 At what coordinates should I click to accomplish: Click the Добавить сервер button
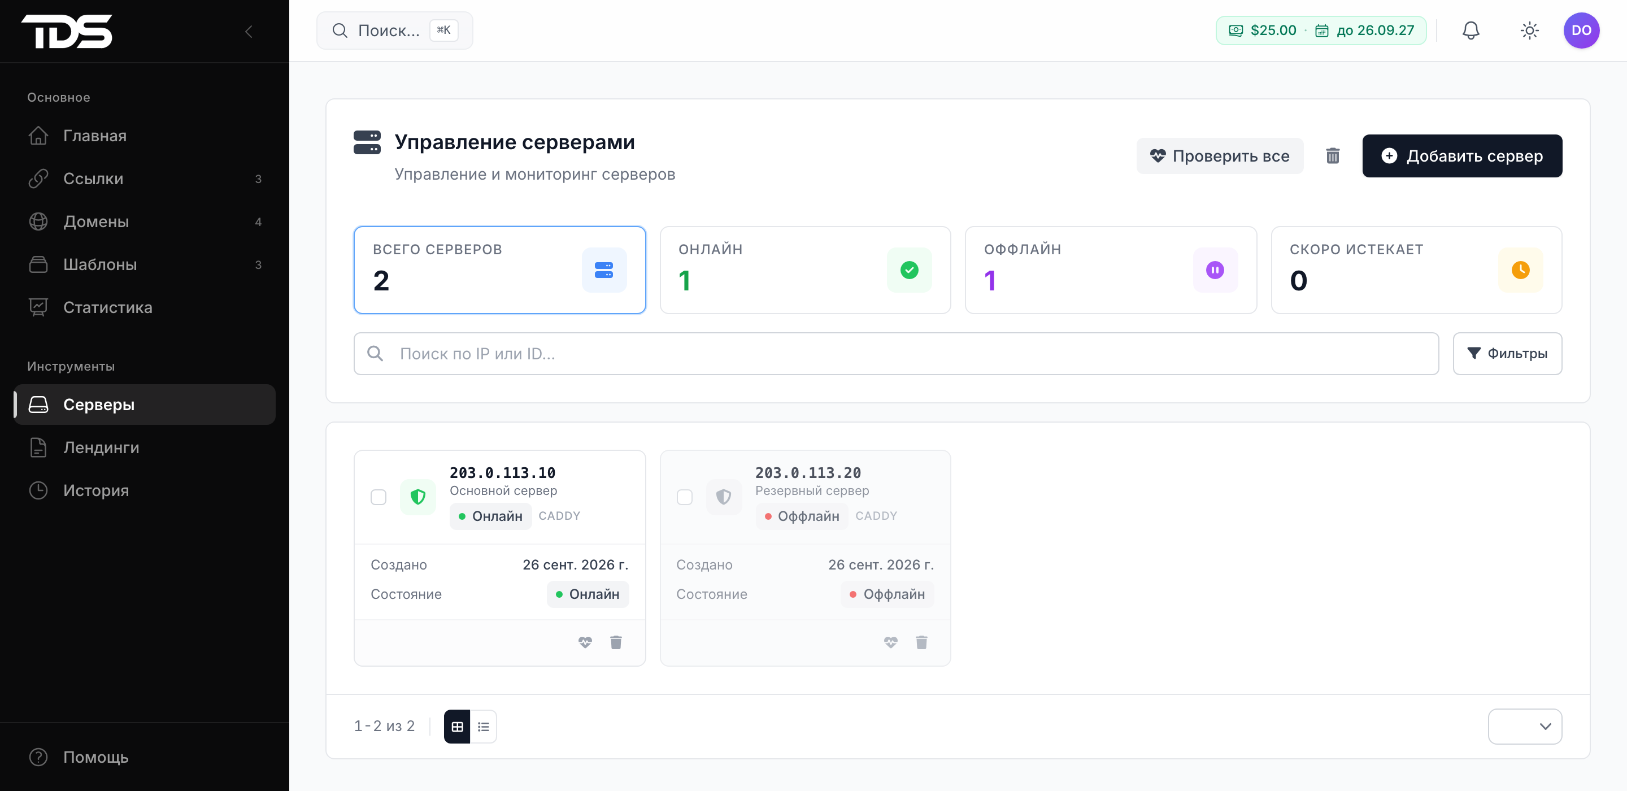point(1461,155)
